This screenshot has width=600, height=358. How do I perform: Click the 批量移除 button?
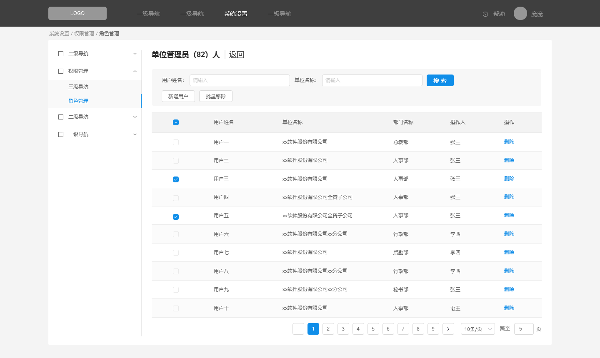click(216, 96)
